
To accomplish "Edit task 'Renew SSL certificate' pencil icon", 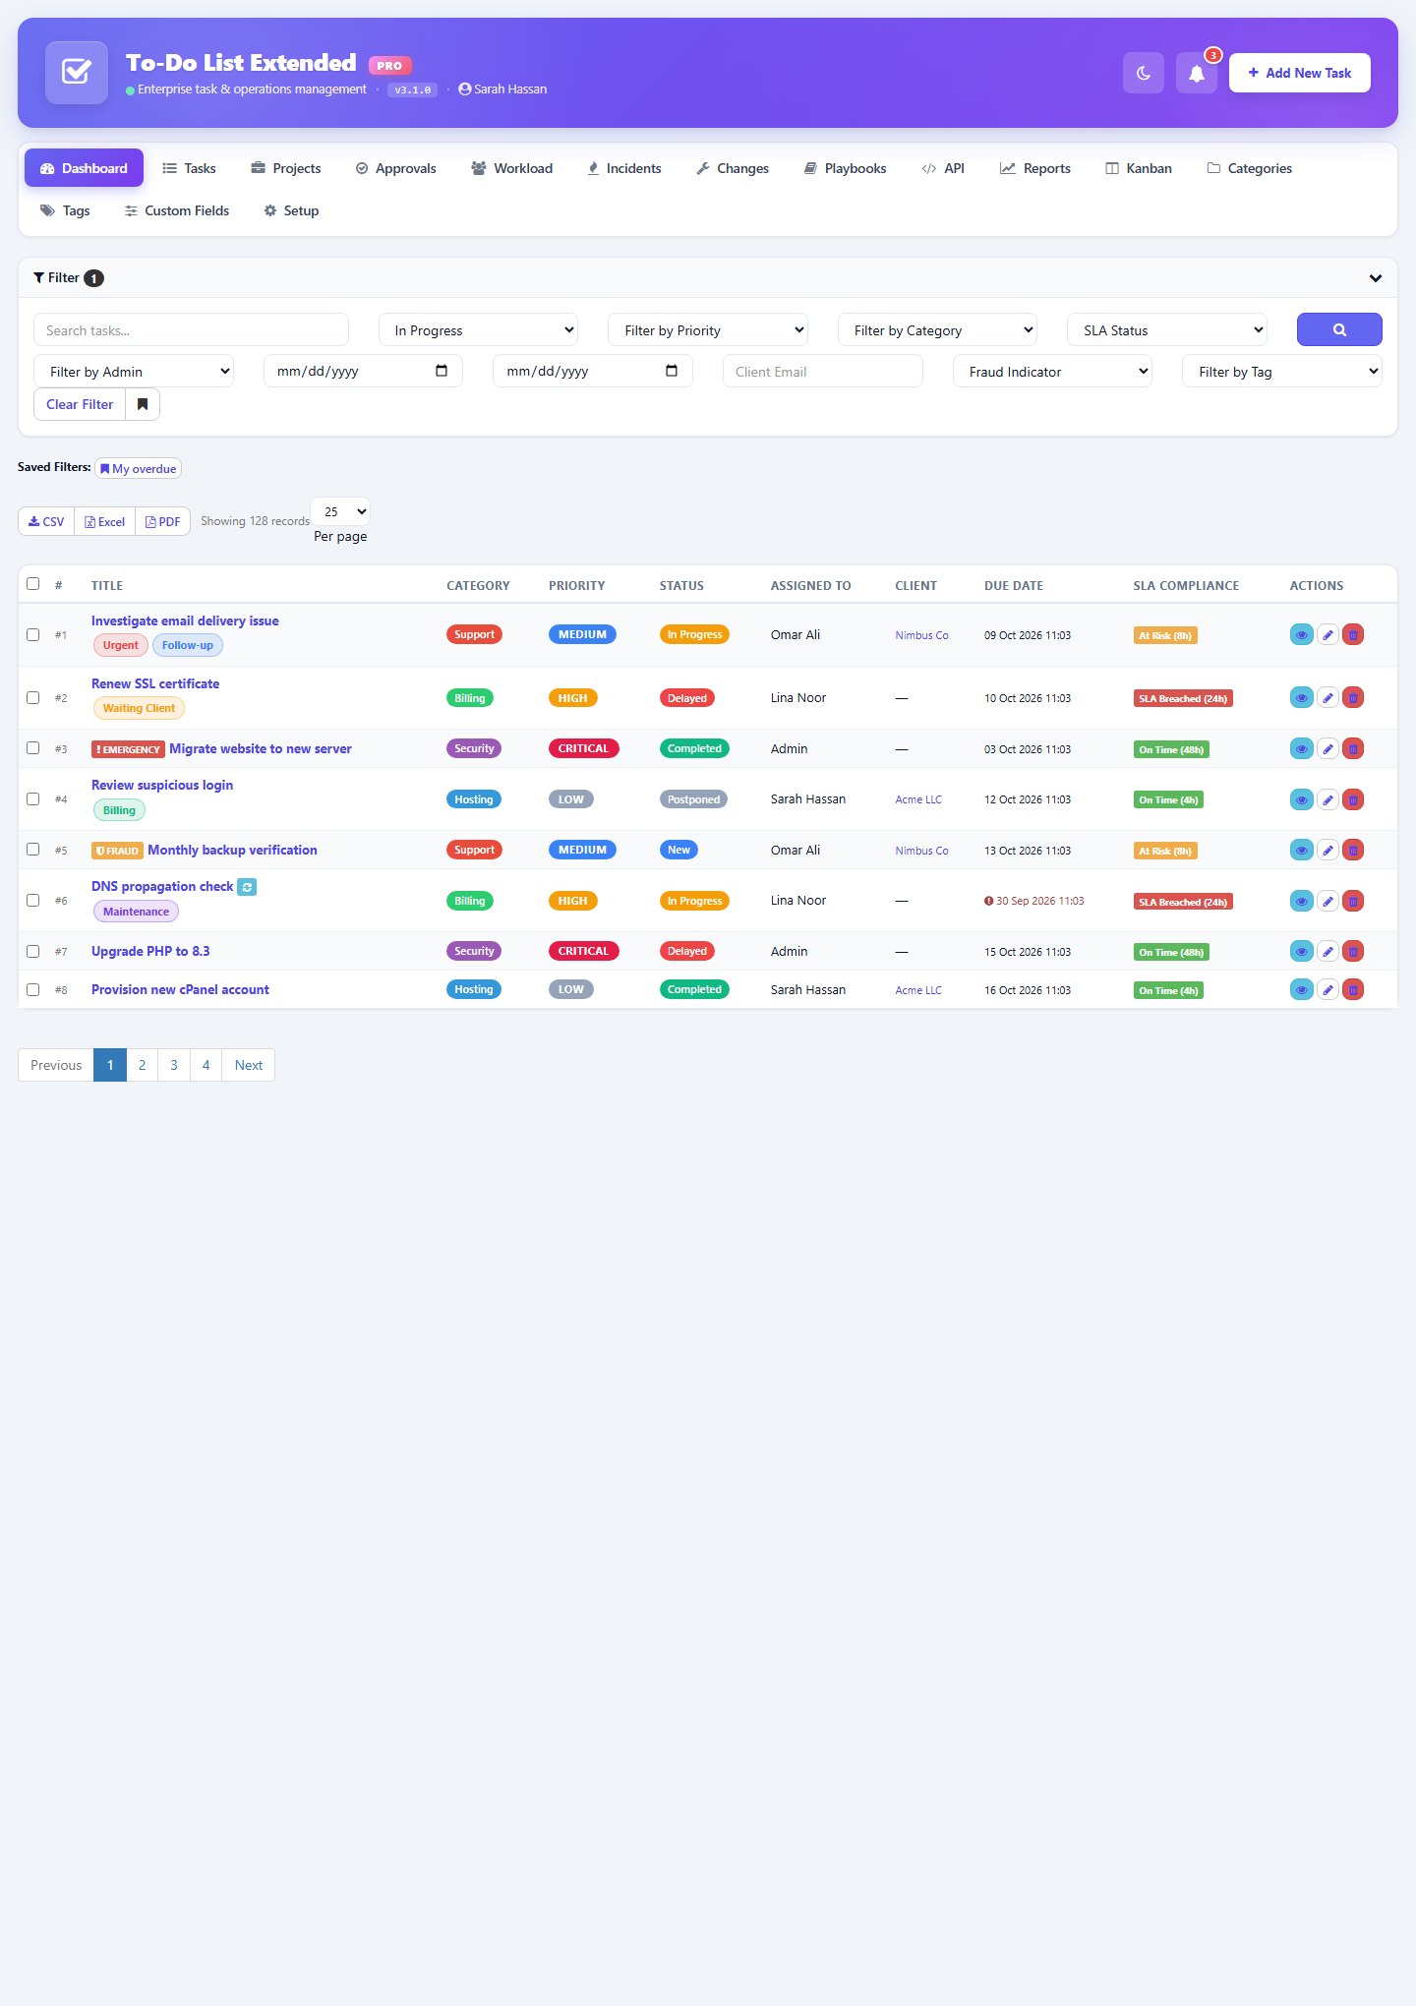I will coord(1327,698).
